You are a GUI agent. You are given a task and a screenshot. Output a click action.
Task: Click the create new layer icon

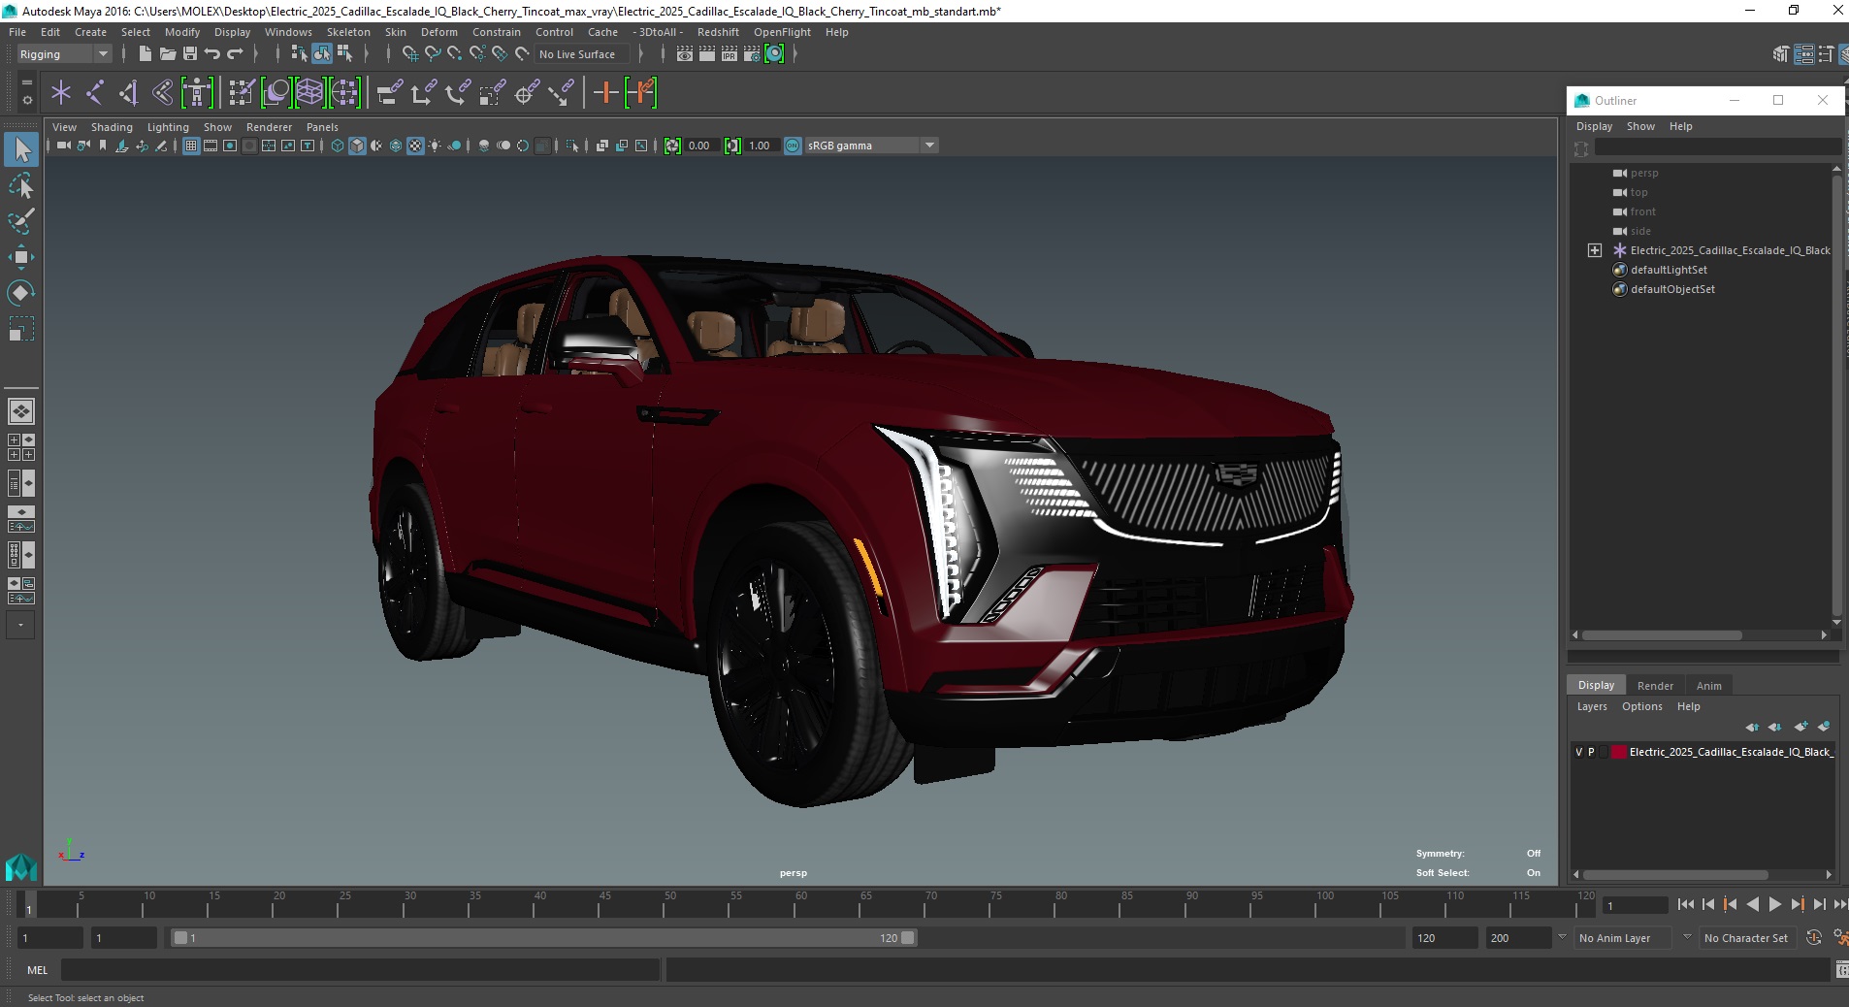tap(1801, 727)
